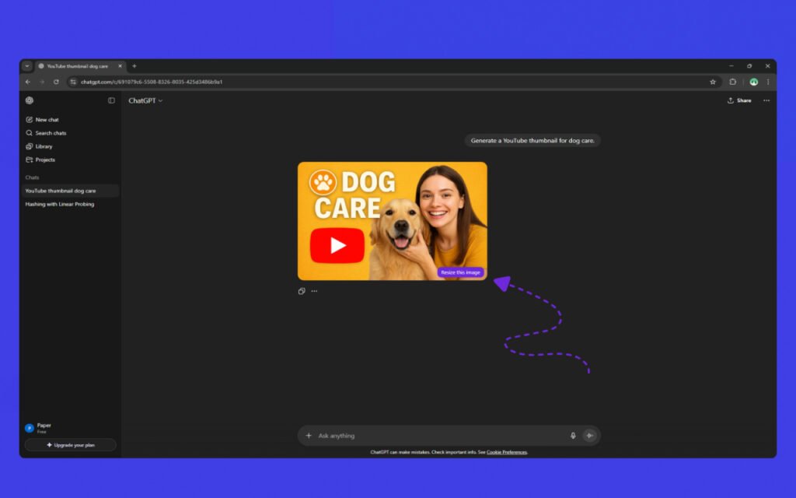This screenshot has width=796, height=498.
Task: Open the 'Hashing with Linear Probing' chat
Action: pos(61,204)
